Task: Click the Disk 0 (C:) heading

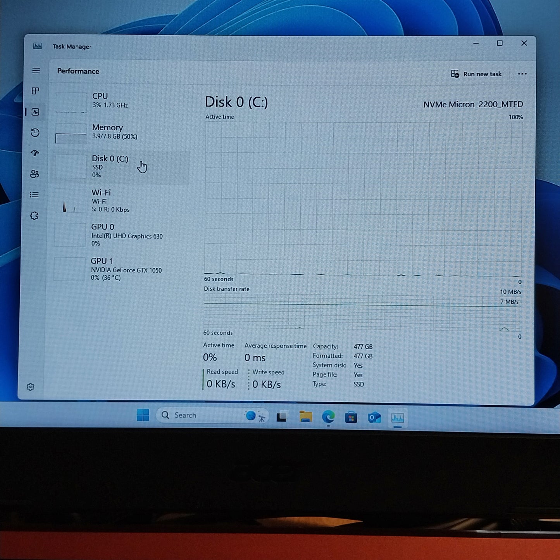Action: [x=236, y=102]
